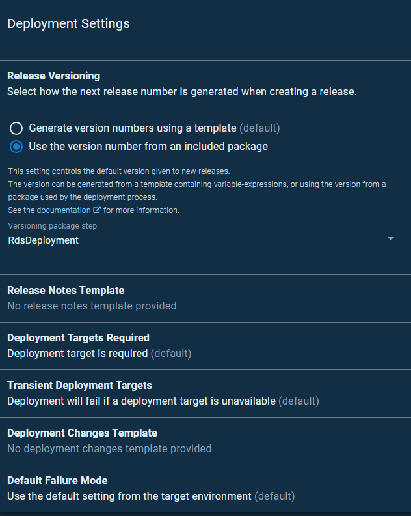The width and height of the screenshot is (411, 516).
Task: Open the documentation link
Action: 64,210
